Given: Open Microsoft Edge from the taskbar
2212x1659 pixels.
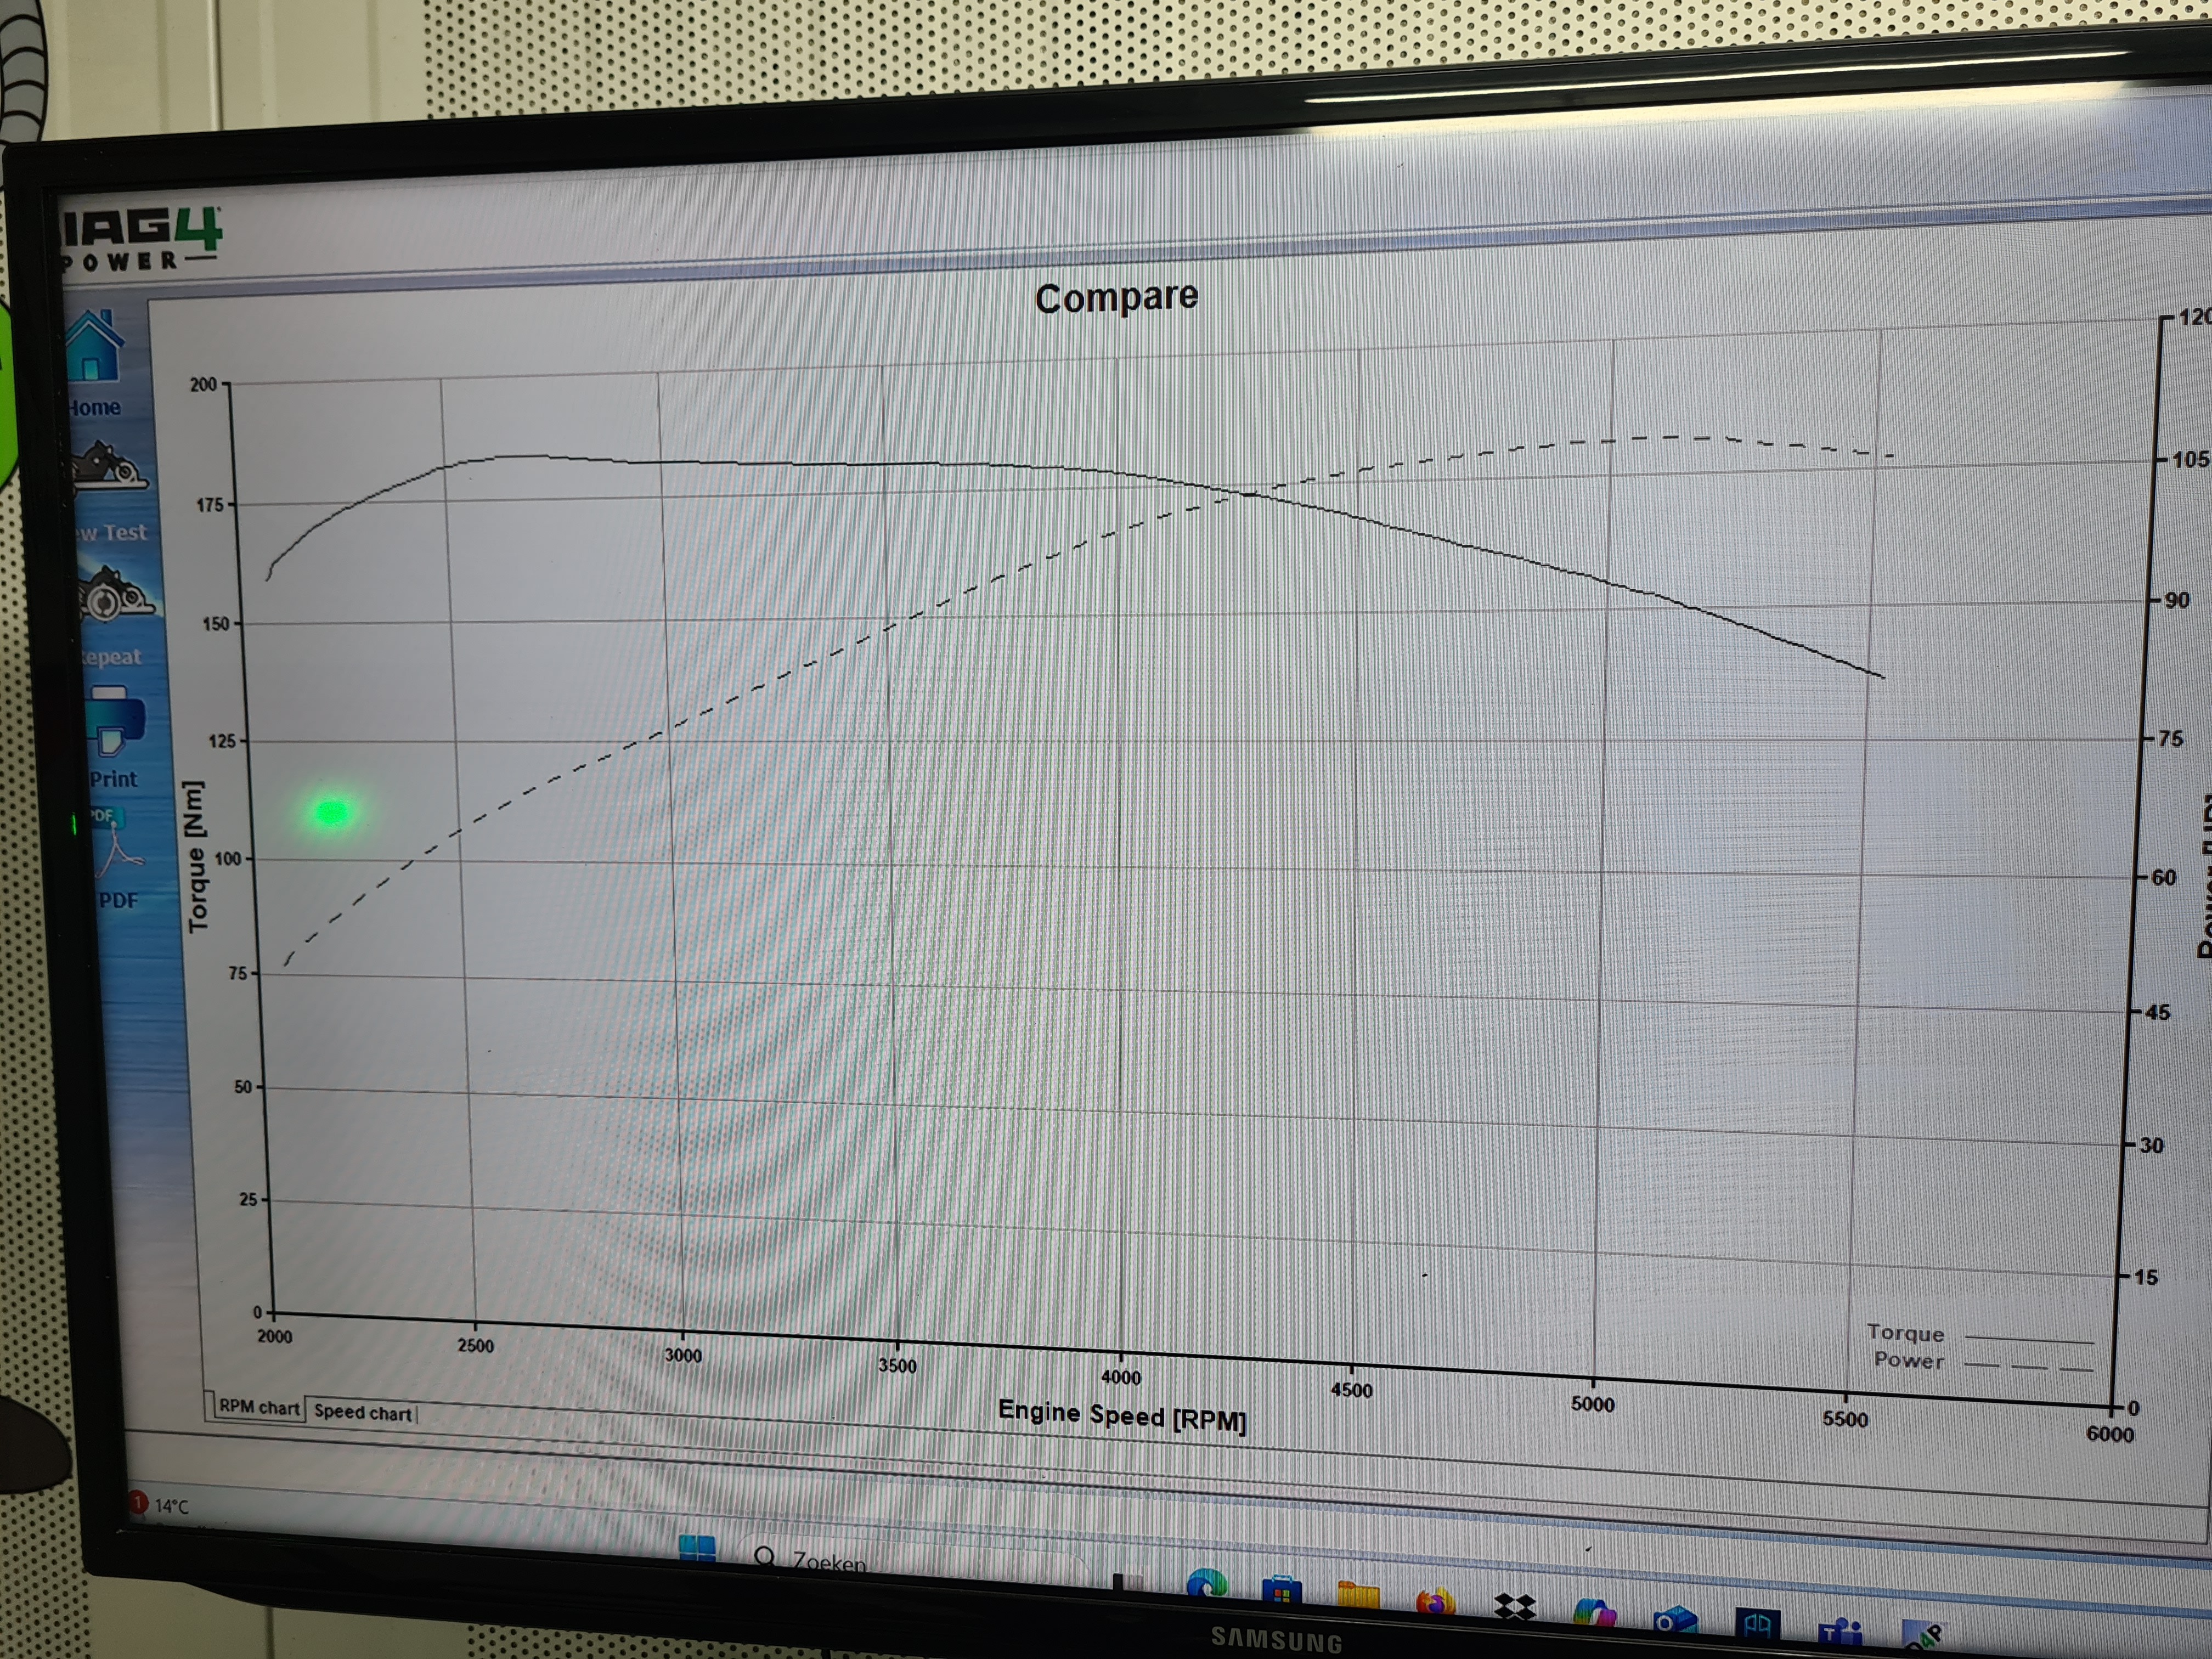Looking at the screenshot, I should coord(1206,1585).
